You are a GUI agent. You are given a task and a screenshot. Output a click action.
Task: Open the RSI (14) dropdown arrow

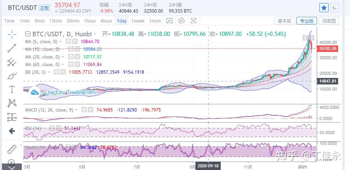(x=45, y=128)
